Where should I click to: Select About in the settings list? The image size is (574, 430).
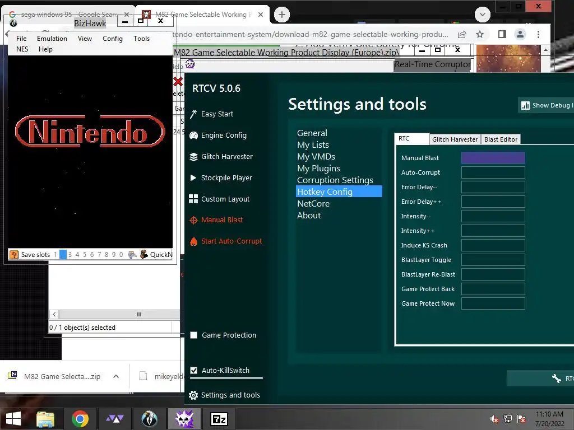point(309,216)
